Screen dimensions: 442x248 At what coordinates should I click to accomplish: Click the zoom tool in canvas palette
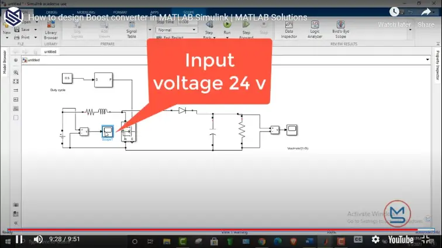16,72
